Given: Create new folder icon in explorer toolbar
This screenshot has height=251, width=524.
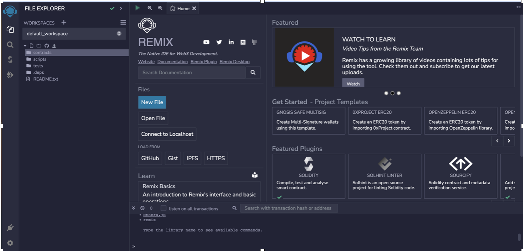Looking at the screenshot, I should (39, 46).
